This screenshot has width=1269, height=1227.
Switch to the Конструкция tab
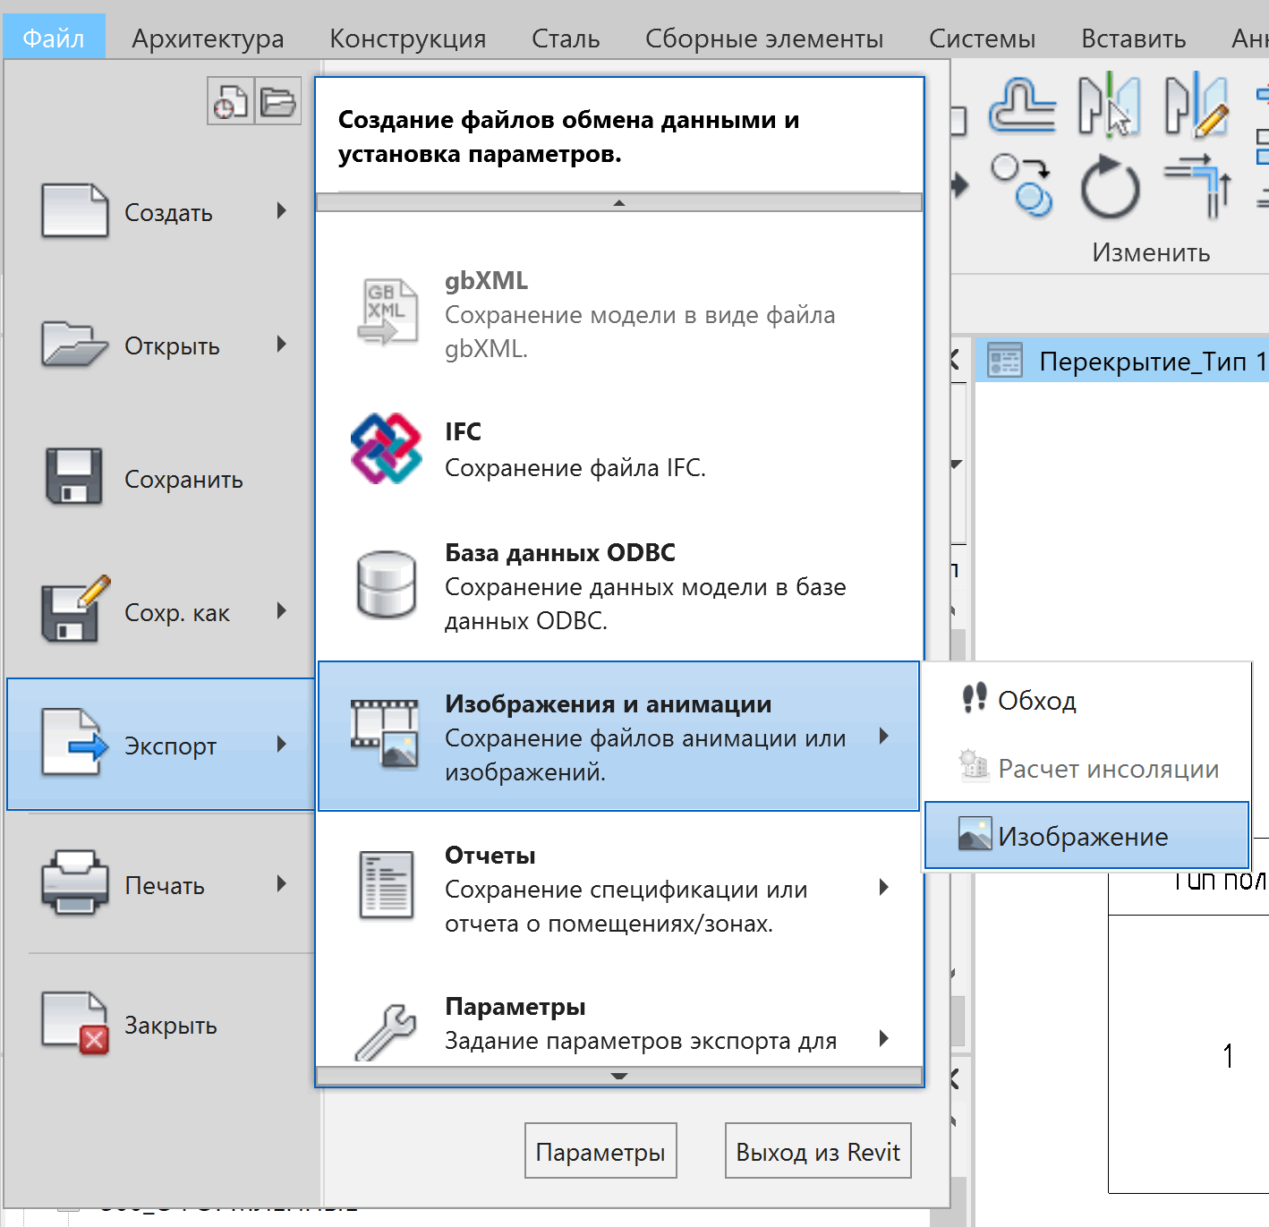coord(408,38)
